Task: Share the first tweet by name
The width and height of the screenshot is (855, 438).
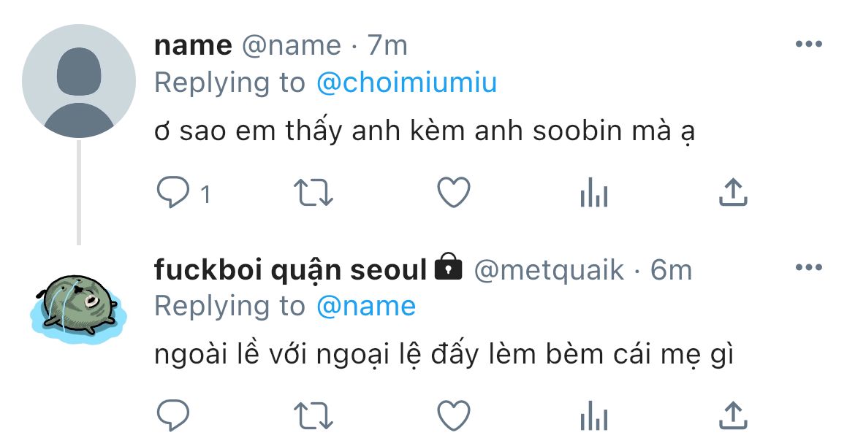Action: coord(733,192)
